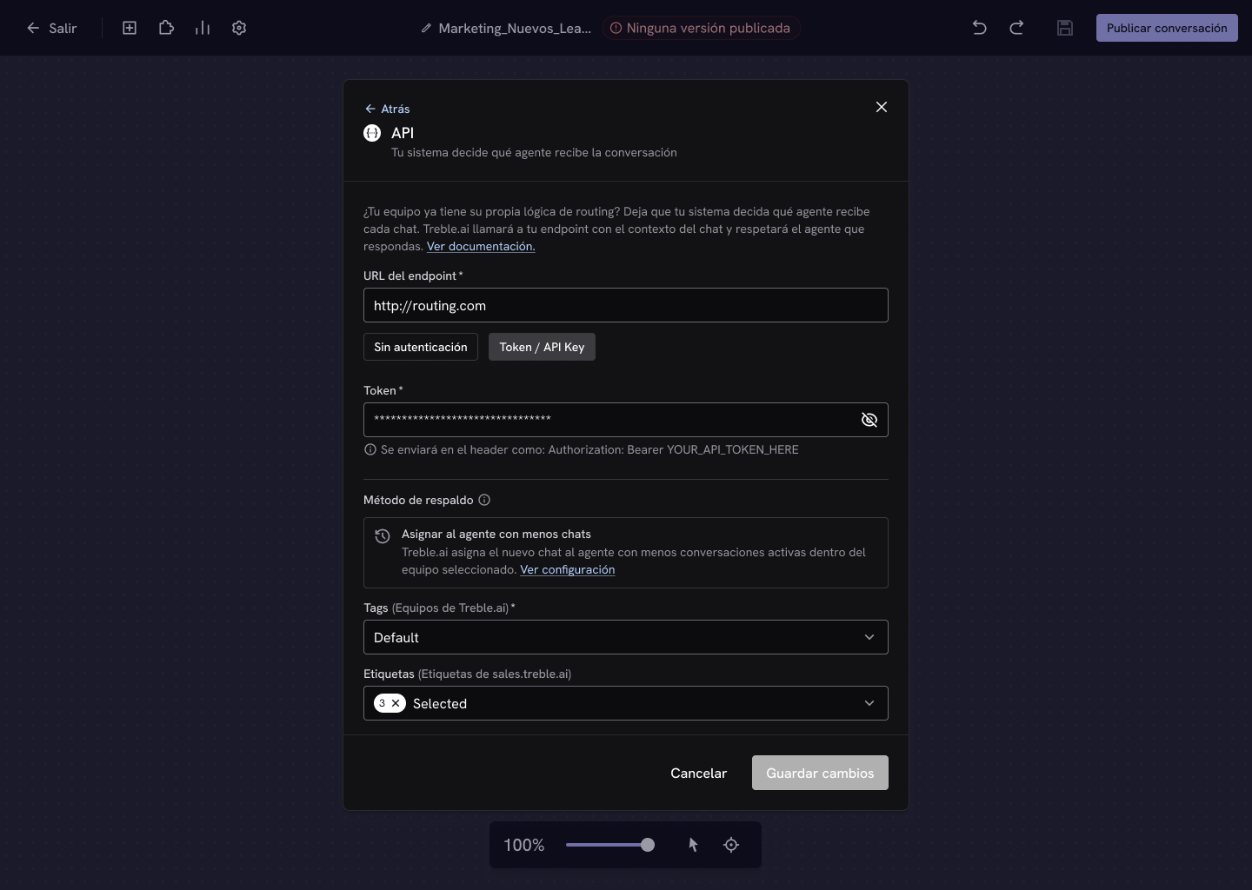The height and width of the screenshot is (890, 1252).
Task: Toggle token visibility eye icon
Action: (869, 420)
